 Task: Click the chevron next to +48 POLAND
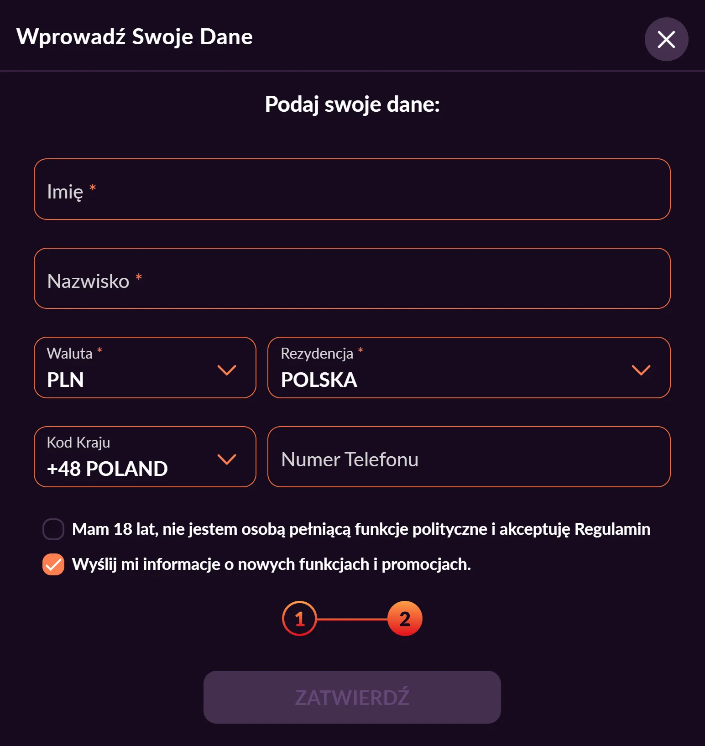pos(227,459)
